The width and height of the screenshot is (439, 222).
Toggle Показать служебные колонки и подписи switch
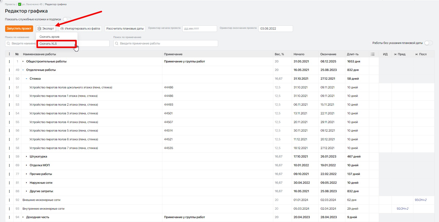tap(67, 19)
